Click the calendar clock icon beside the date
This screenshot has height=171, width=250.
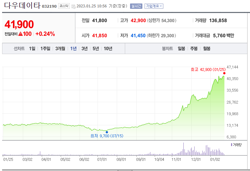point(74,7)
